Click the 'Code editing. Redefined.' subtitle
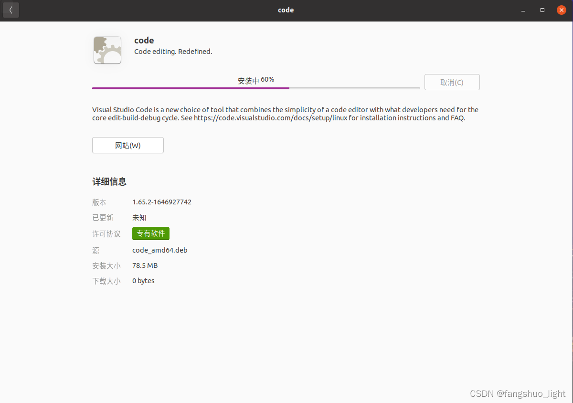The image size is (573, 403). (173, 52)
